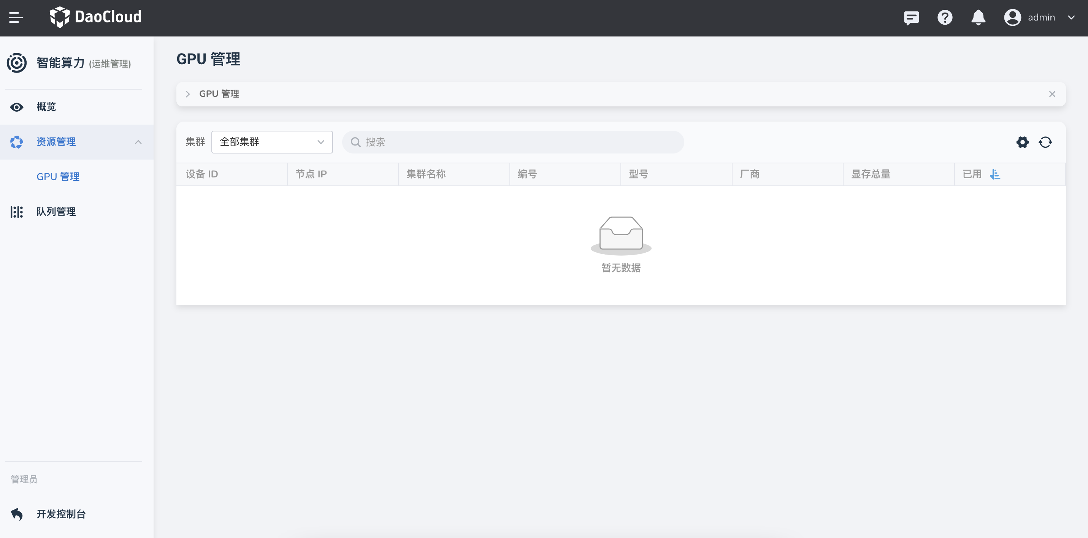
Task: Click the 智能算力 module icon
Action: tap(16, 62)
